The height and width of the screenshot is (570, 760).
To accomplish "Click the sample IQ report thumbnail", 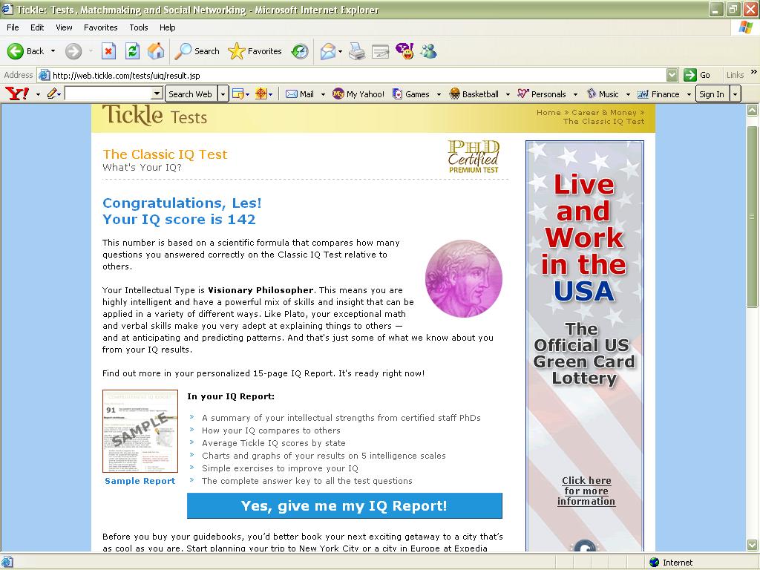I will pyautogui.click(x=140, y=431).
